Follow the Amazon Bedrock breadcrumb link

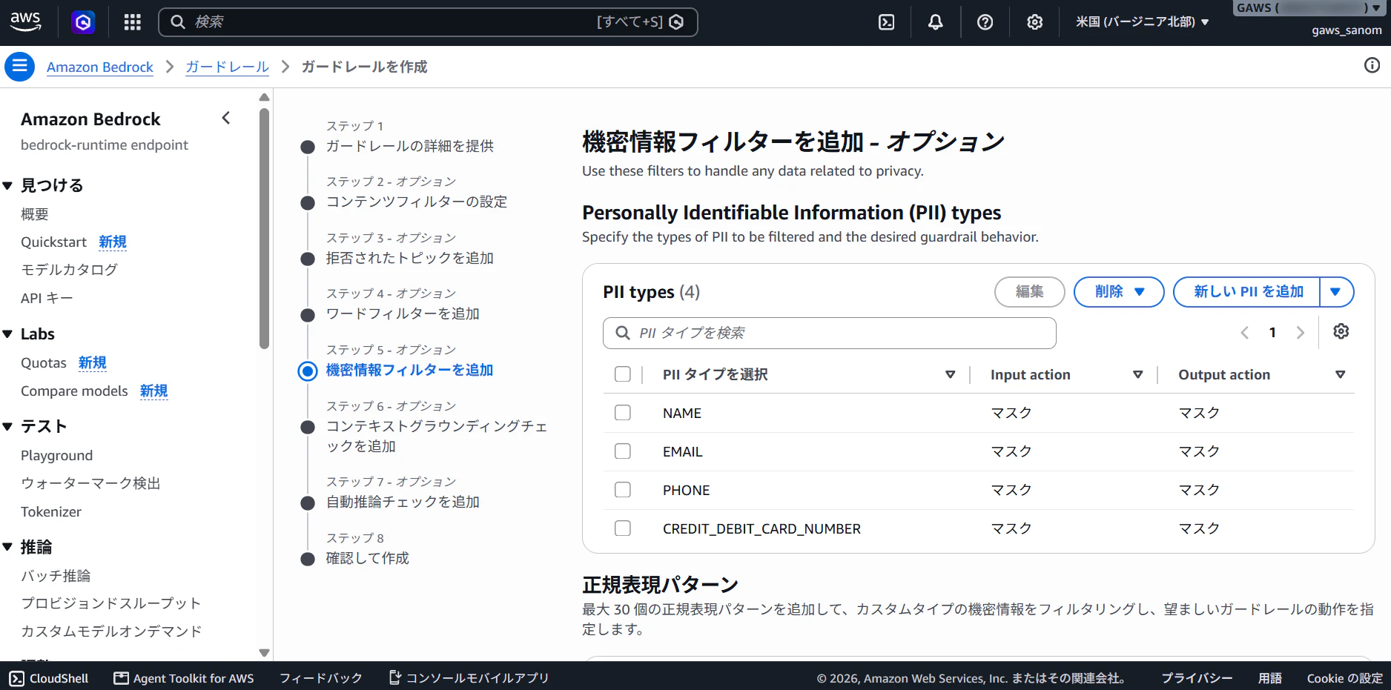coord(100,67)
